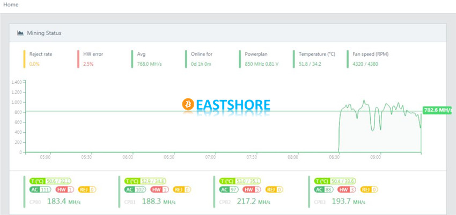
Task: Click the CPB1 REJ badge
Action: click(182, 189)
